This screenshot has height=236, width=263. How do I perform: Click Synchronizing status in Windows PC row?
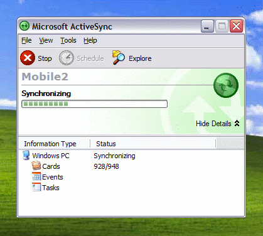click(114, 156)
